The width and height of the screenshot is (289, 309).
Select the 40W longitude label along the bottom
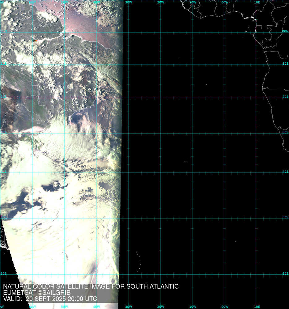click(x=96, y=307)
